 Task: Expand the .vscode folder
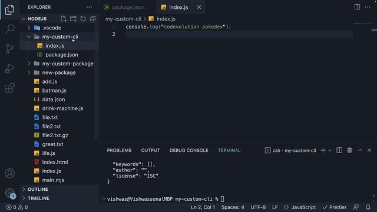tap(59, 28)
